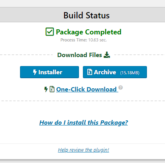This screenshot has width=165, height=163.
Task: Click the zip file icon before One-Click Download
Action: click(x=52, y=89)
